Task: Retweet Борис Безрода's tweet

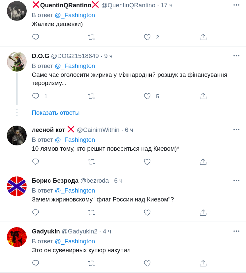Action: pos(91,212)
